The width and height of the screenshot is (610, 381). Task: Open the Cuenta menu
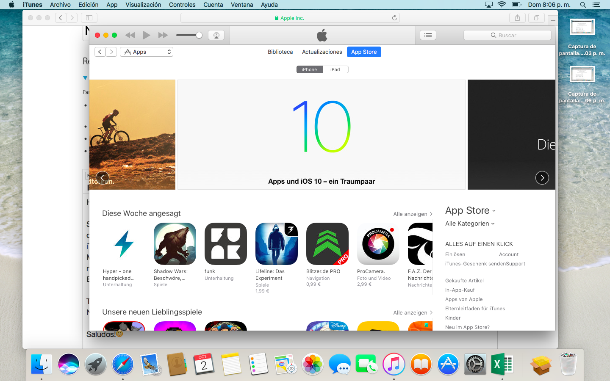pyautogui.click(x=213, y=5)
